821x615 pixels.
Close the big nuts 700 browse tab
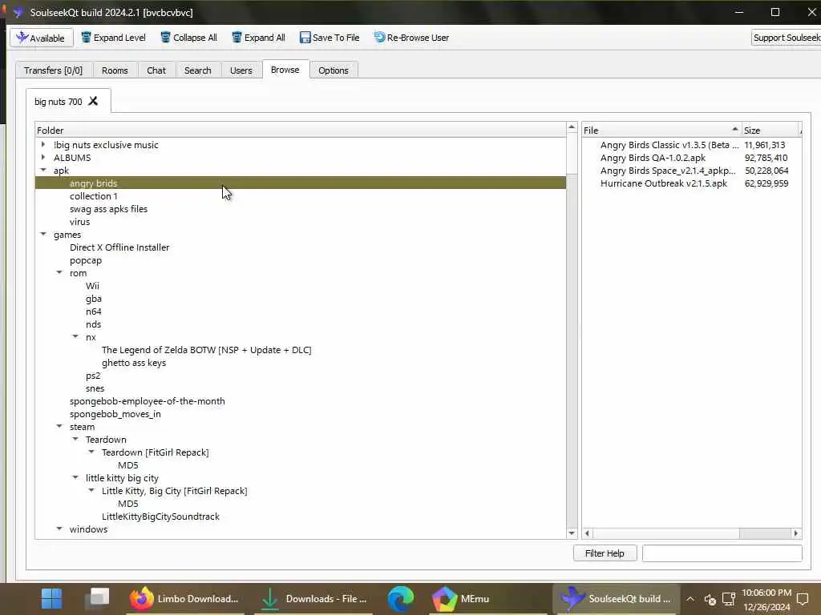(x=93, y=101)
